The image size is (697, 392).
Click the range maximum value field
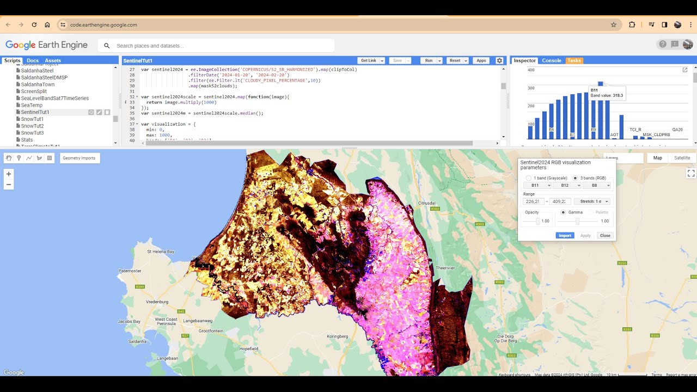coord(560,201)
